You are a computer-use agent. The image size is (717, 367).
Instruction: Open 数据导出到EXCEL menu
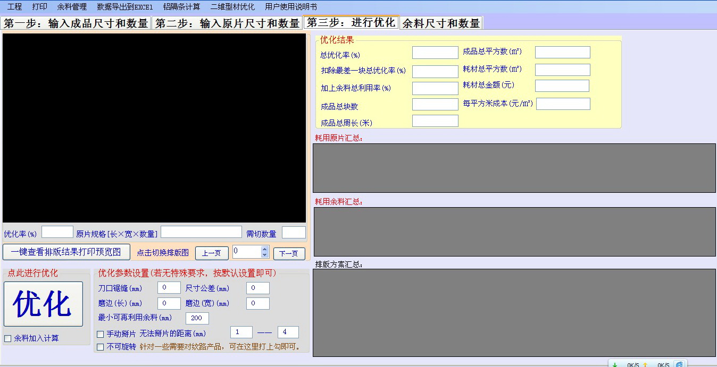coord(125,7)
